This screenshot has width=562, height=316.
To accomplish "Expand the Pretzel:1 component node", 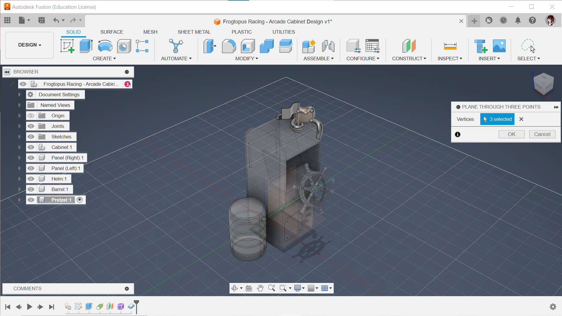I will pyautogui.click(x=20, y=200).
